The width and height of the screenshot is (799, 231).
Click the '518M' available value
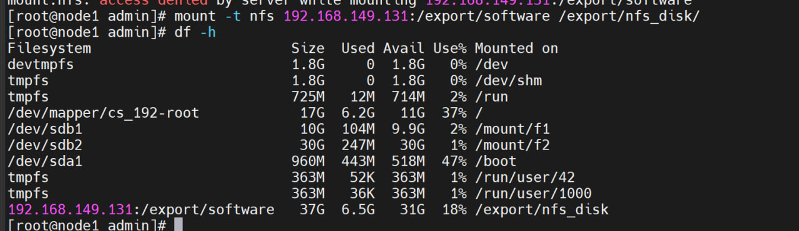point(408,161)
